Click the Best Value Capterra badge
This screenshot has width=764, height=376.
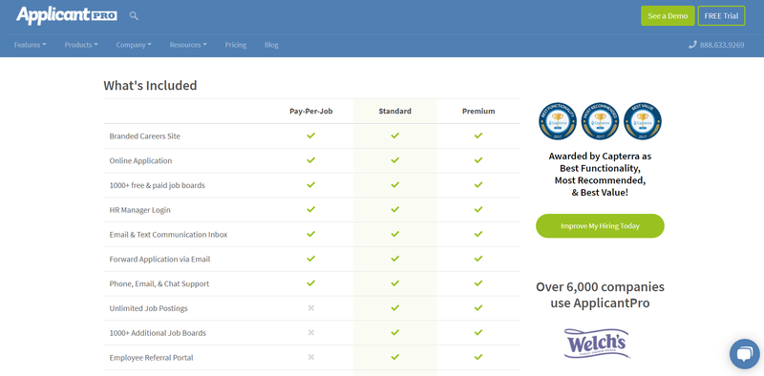[x=643, y=121]
